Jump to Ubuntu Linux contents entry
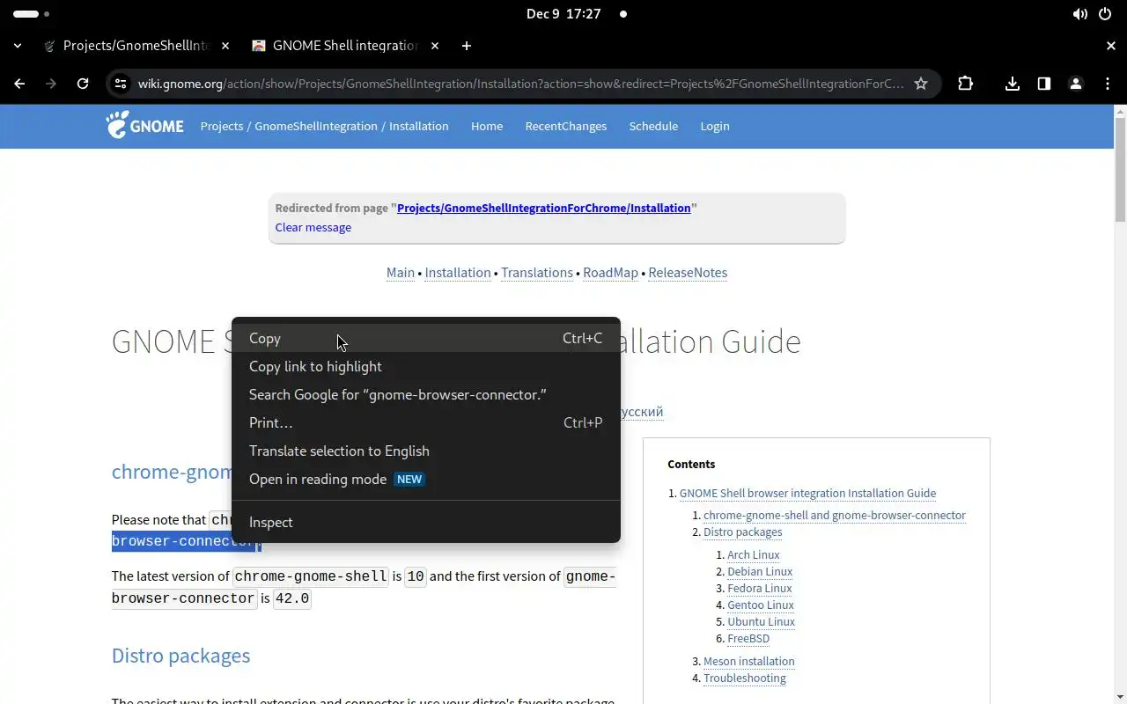 (x=761, y=621)
